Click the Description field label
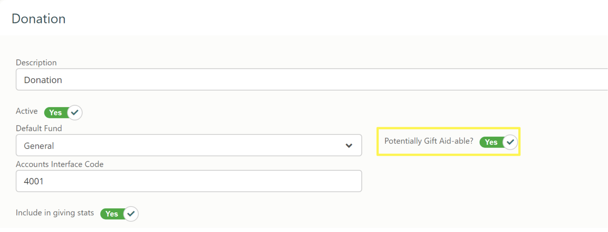Image resolution: width=608 pixels, height=232 pixels. 36,63
